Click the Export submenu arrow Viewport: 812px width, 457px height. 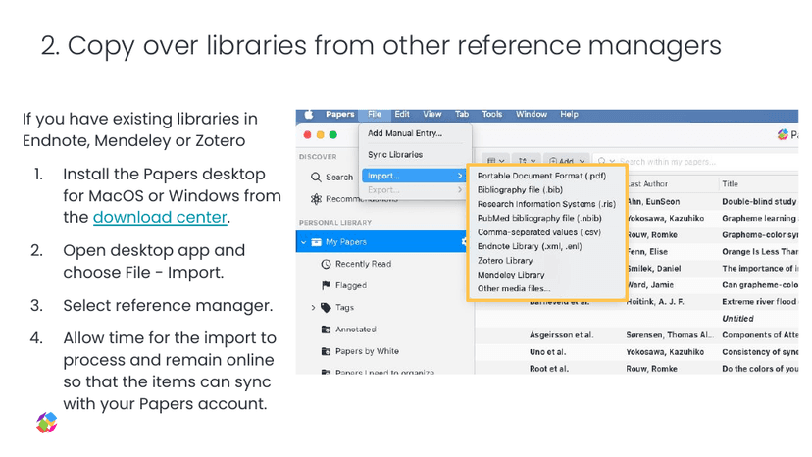[x=459, y=190]
